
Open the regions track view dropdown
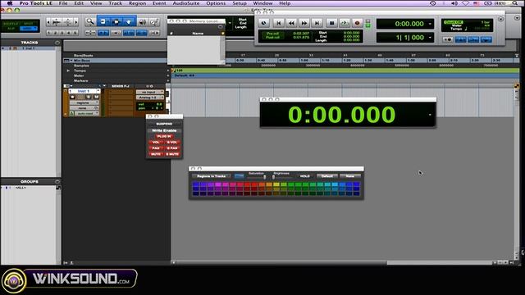[84, 102]
